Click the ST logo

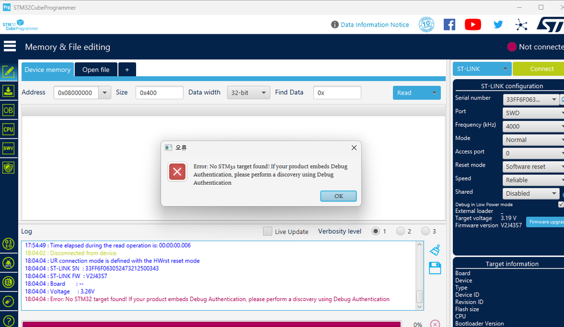click(x=550, y=24)
